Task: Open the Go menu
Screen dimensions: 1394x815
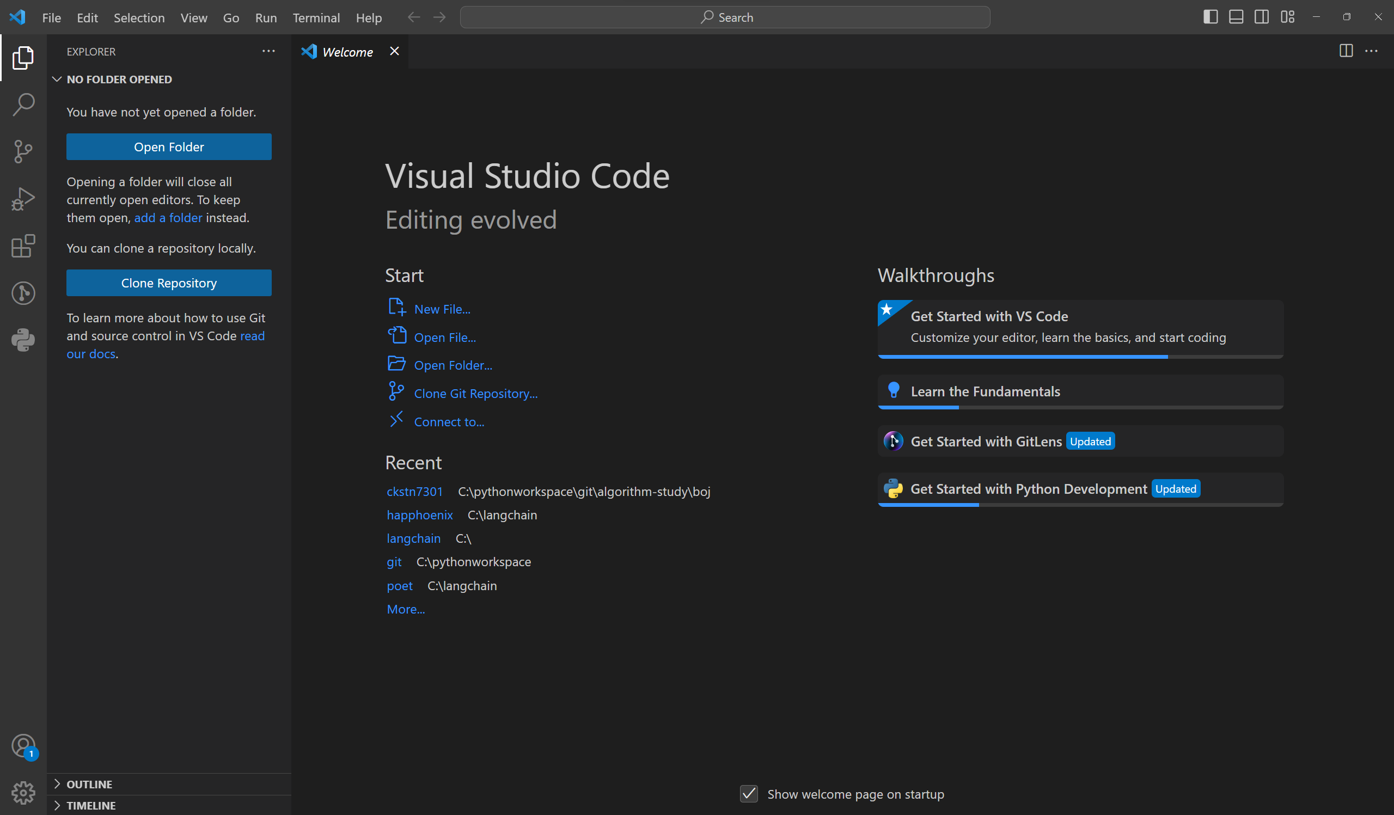Action: point(231,17)
